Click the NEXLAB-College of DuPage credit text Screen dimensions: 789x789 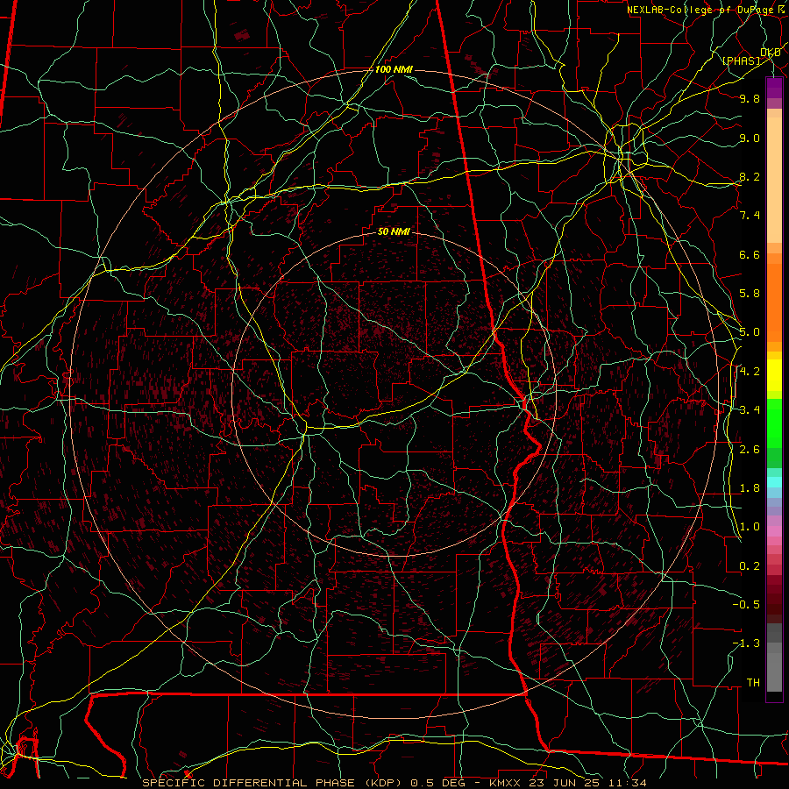(x=701, y=10)
